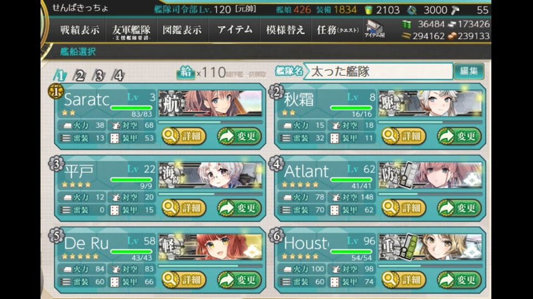Viewport: 533px width, 299px height.
Task: Click the 駆逐 ship type icon on 秋霜
Action: point(390,103)
